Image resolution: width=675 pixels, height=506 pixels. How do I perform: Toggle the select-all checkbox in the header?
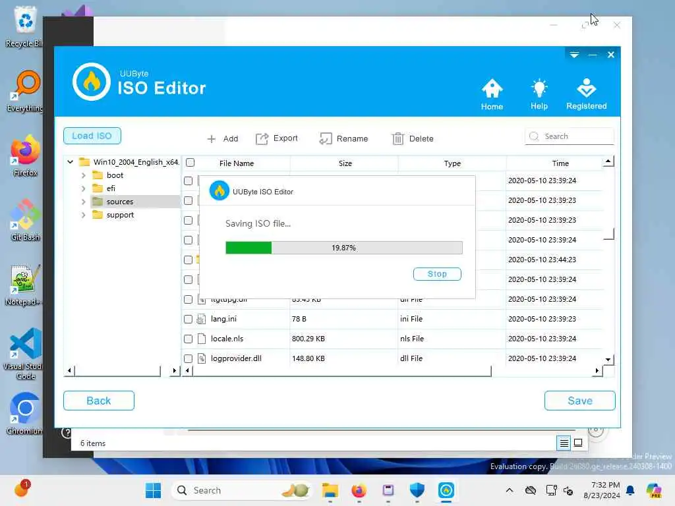(190, 163)
